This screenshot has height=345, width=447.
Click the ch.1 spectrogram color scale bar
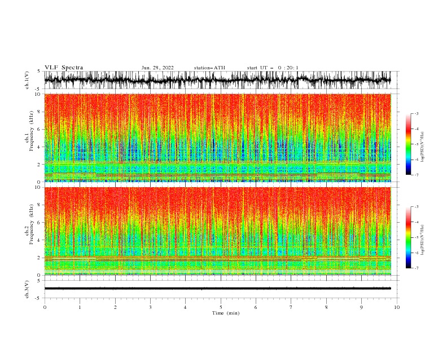[408, 144]
